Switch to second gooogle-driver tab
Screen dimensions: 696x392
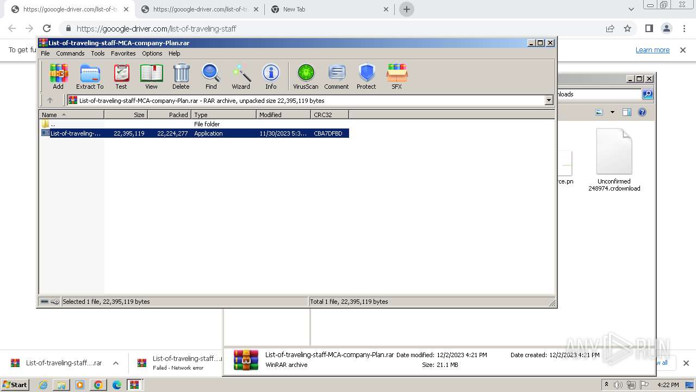point(200,9)
